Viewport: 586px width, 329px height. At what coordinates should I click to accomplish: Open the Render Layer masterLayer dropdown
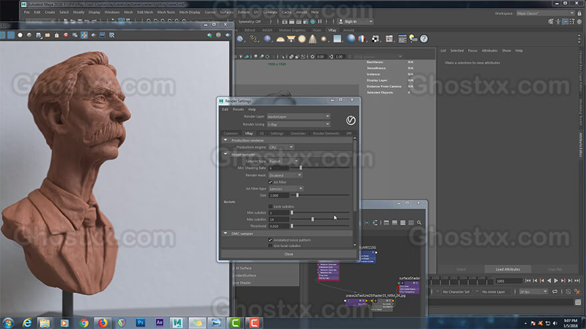tap(298, 116)
